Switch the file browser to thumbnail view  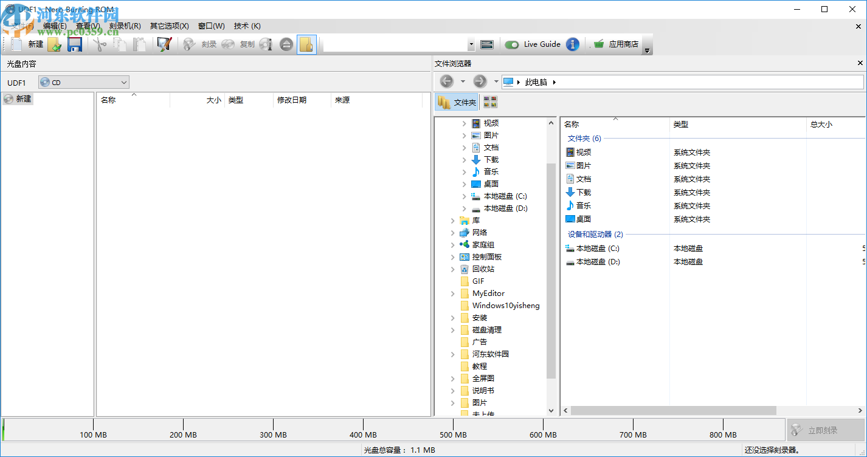tap(490, 102)
